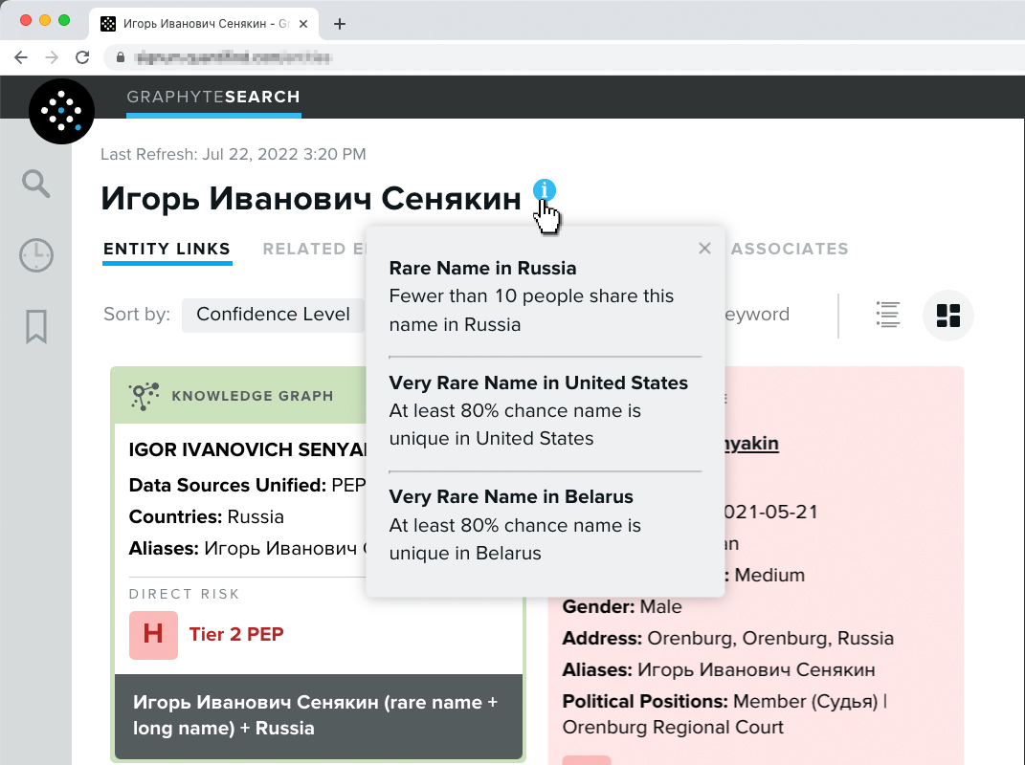Open the search magnifier in sidebar

point(36,184)
